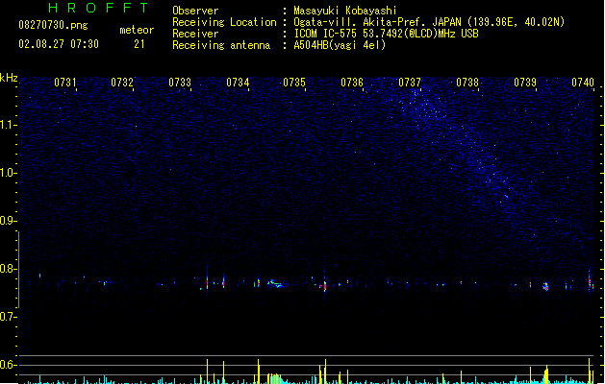
Task: Click the 0735 time marker
Action: (294, 83)
